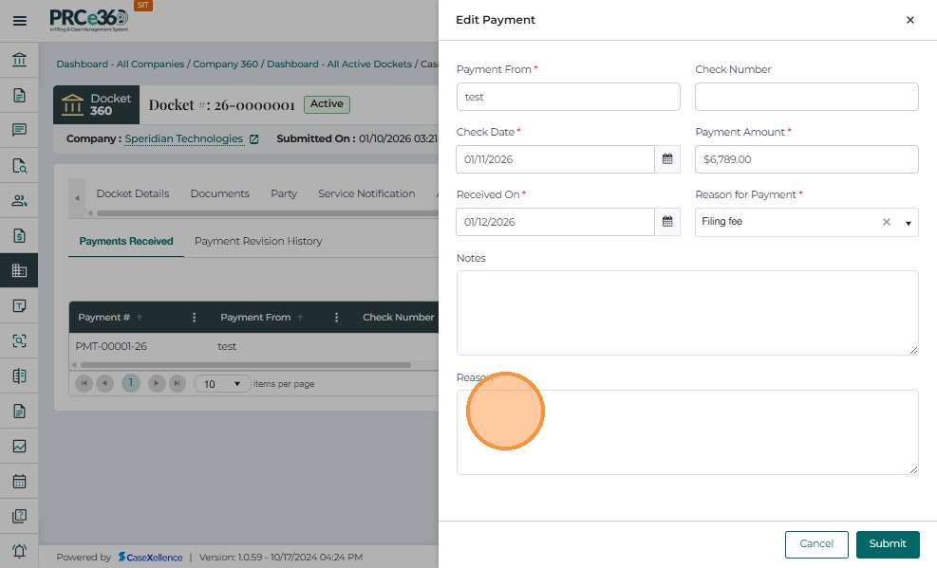
Task: Select the Documents tab
Action: point(219,193)
